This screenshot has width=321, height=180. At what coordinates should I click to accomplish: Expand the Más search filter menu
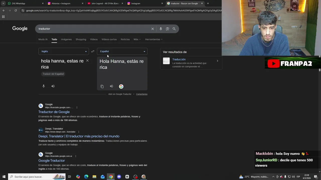pos(137,39)
